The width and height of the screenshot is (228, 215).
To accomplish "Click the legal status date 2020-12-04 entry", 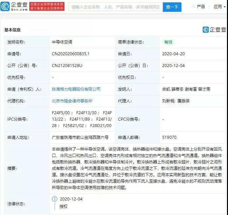I will [x=71, y=199].
